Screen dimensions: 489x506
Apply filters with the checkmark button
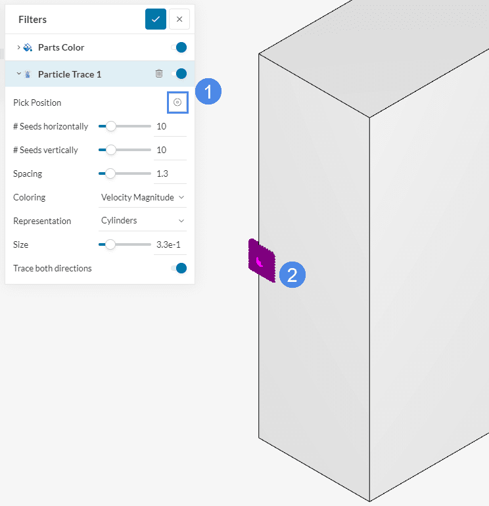tap(156, 19)
